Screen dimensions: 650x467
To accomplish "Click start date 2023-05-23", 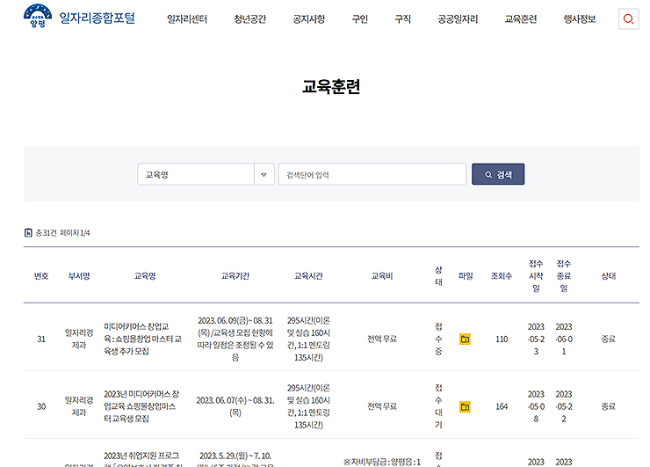I will [536, 339].
